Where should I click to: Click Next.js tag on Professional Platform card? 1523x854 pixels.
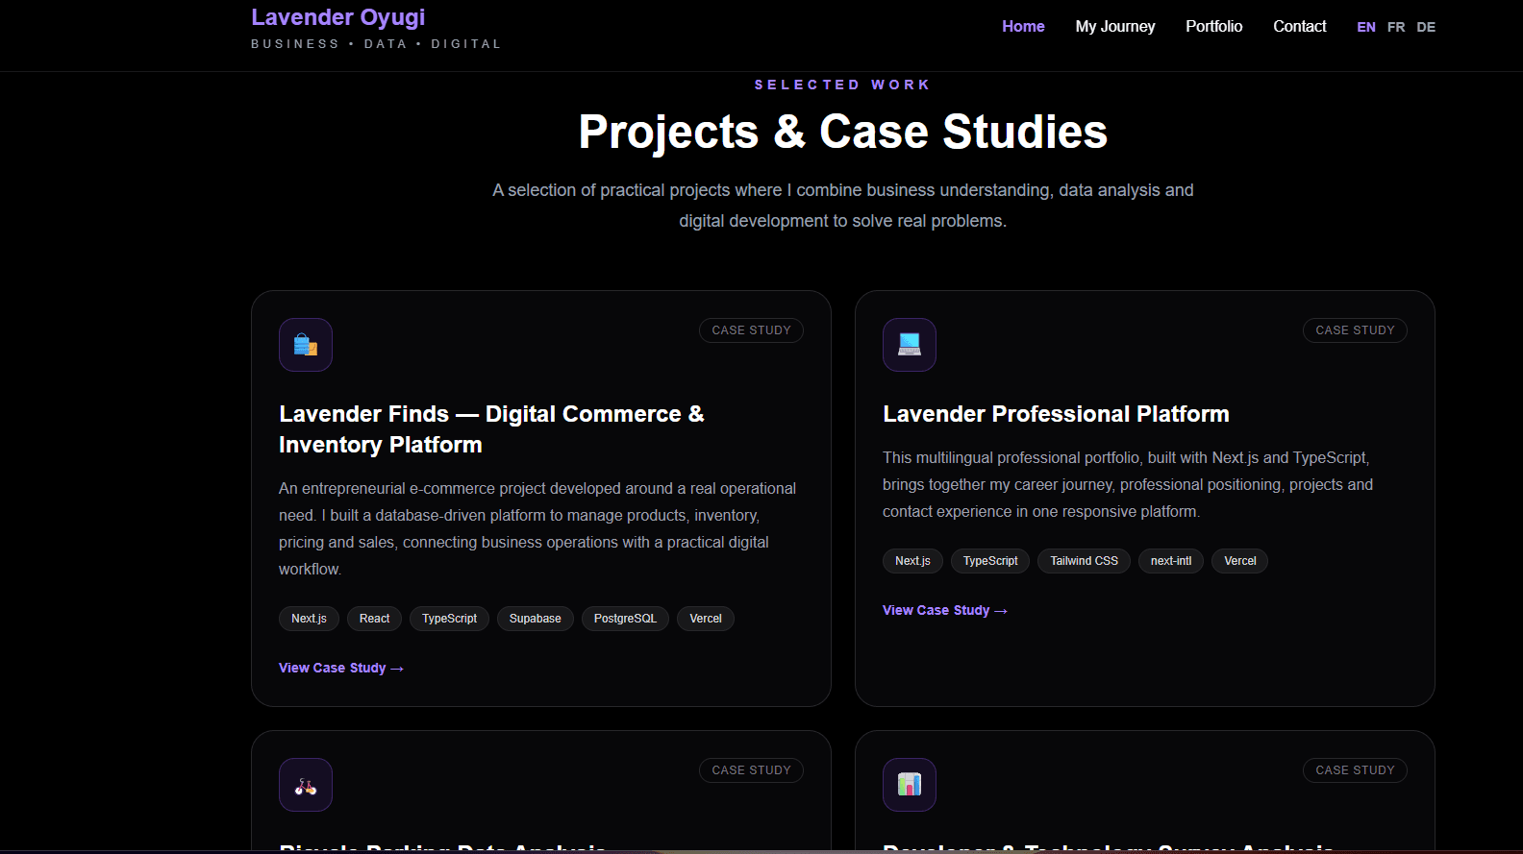[912, 561]
